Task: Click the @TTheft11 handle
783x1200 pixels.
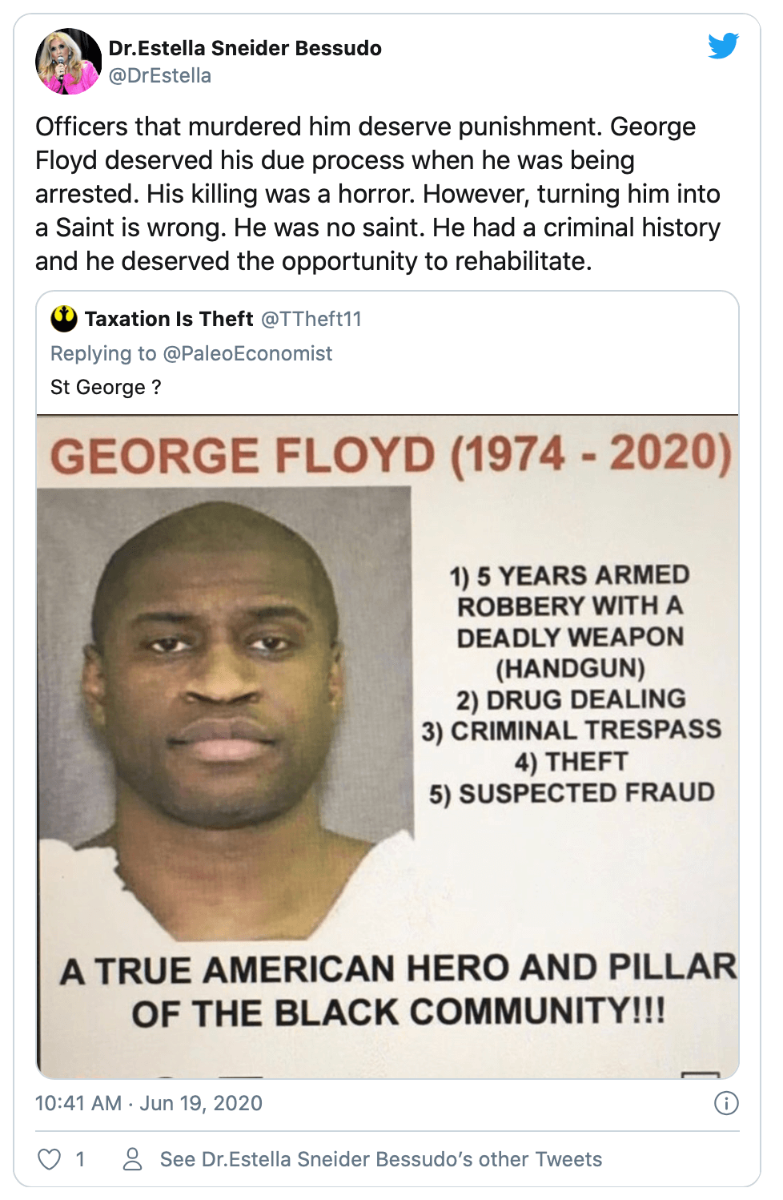Action: [311, 319]
